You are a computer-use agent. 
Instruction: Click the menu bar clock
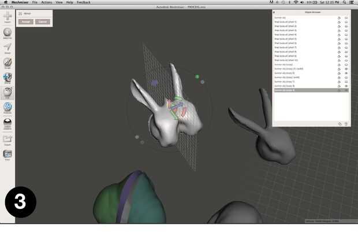330,2
